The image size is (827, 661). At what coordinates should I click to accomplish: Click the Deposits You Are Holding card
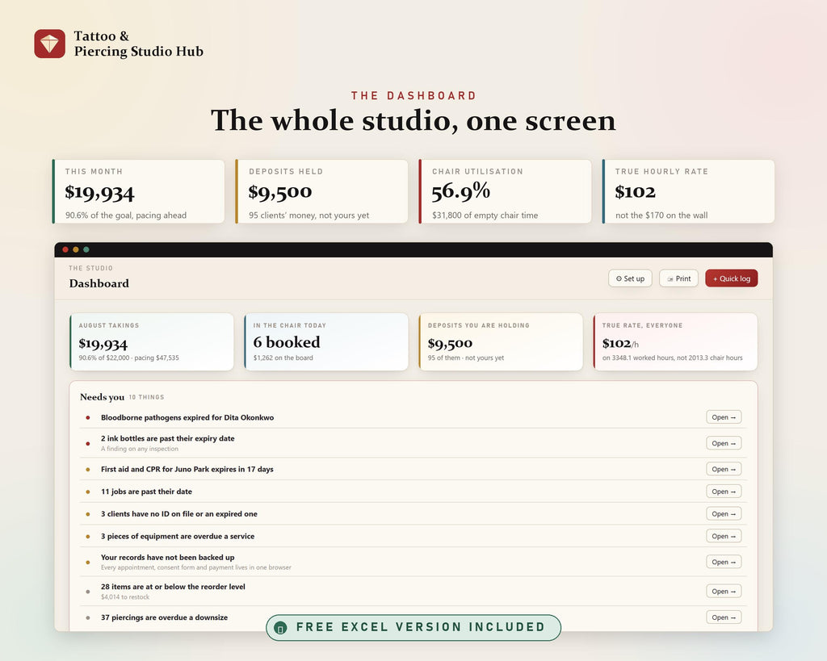(x=501, y=342)
